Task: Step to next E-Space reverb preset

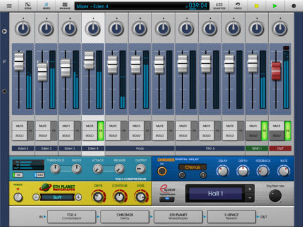Action: point(250,189)
